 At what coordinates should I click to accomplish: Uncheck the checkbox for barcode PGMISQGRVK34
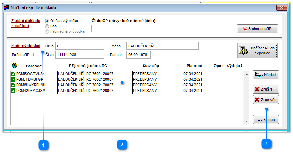pyautogui.click(x=13, y=74)
